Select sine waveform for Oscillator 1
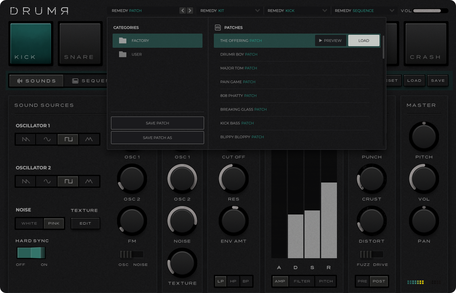Screen dimensions: 456x293 [x=47, y=139]
